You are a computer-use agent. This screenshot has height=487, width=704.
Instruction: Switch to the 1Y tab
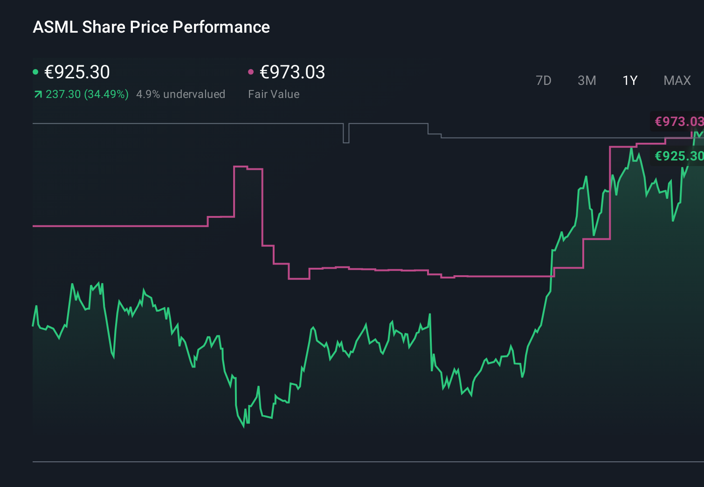629,80
